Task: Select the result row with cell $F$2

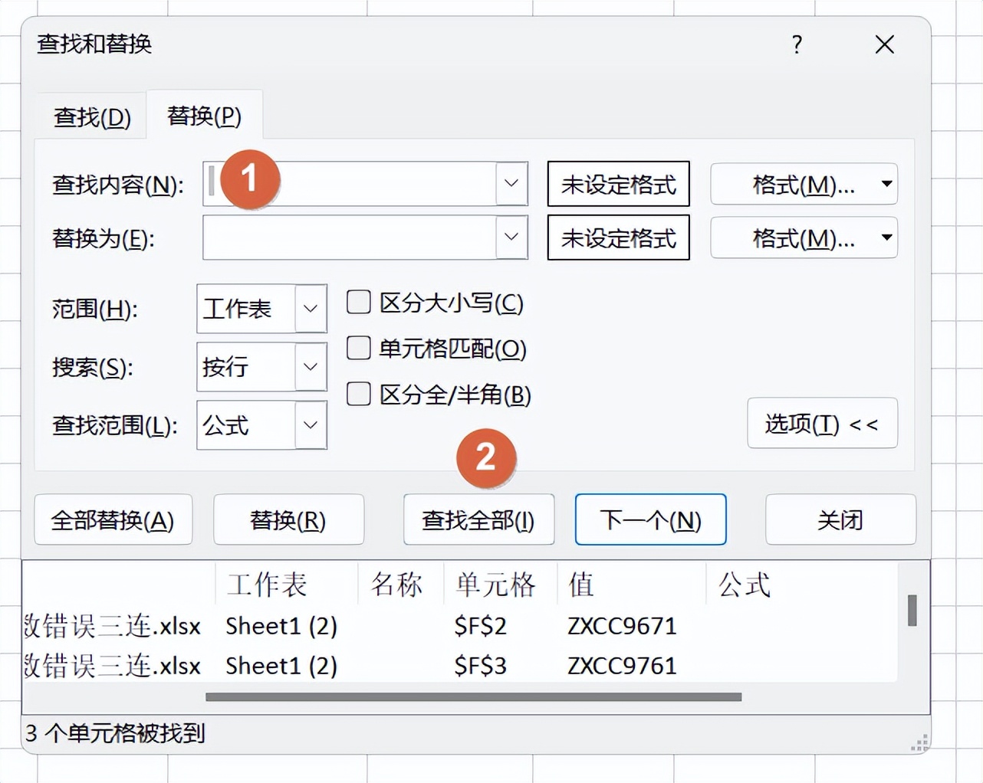Action: pos(460,626)
